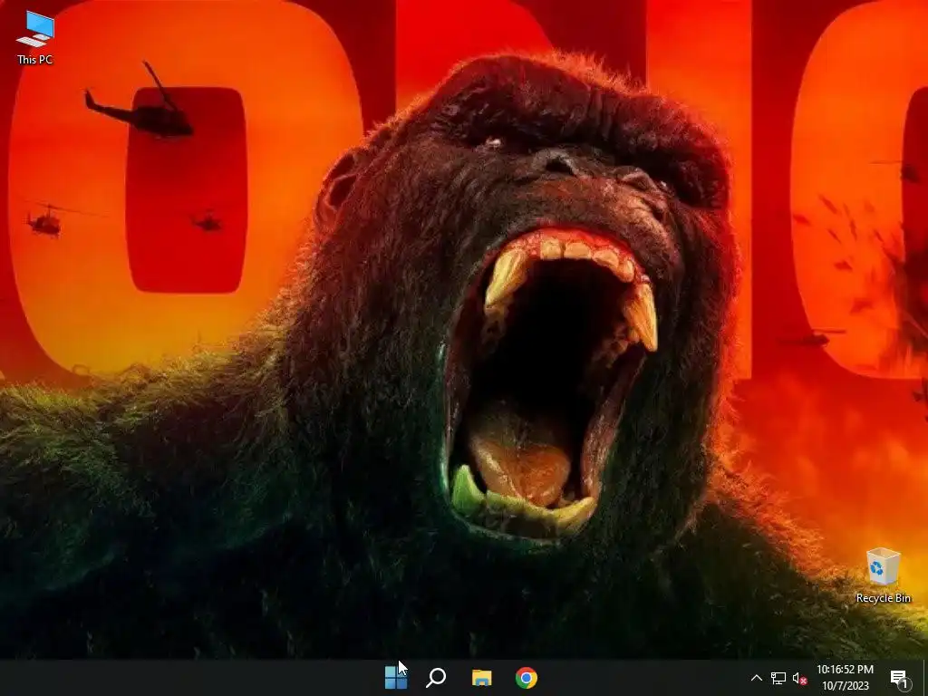Open Google Chrome from taskbar
Image resolution: width=928 pixels, height=696 pixels.
(x=527, y=678)
